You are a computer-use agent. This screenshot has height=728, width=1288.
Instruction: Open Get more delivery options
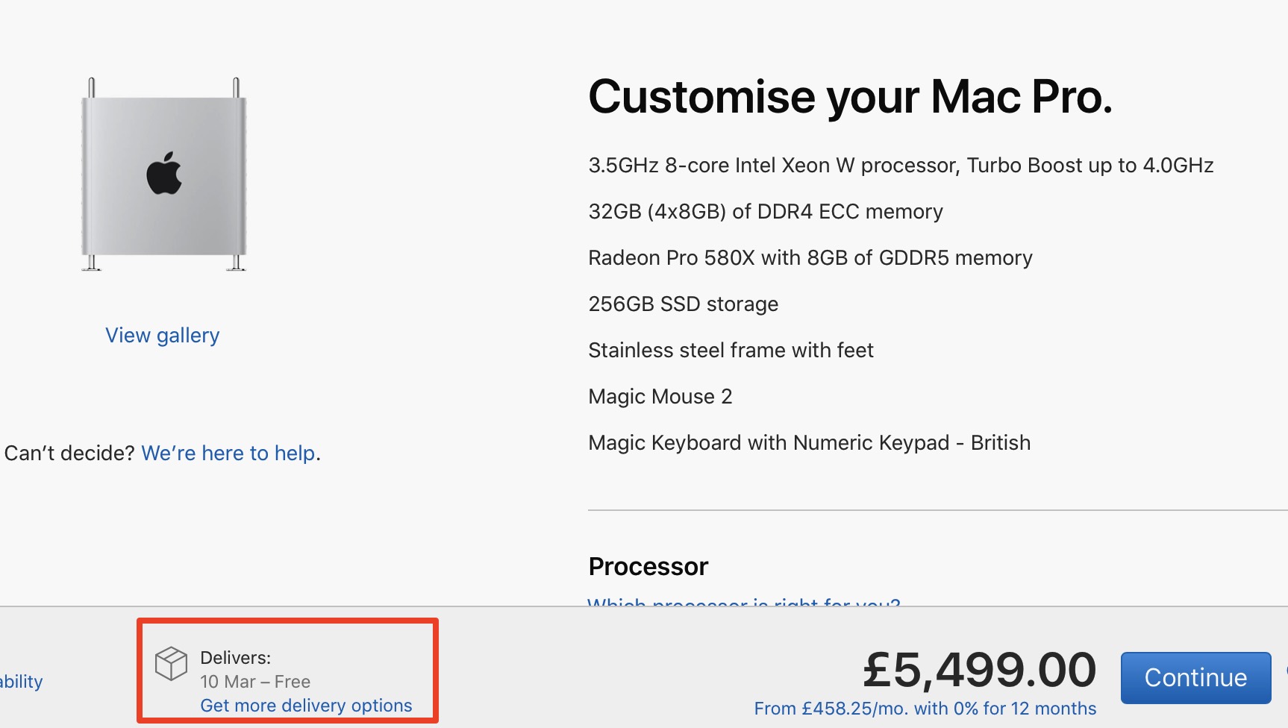tap(306, 706)
